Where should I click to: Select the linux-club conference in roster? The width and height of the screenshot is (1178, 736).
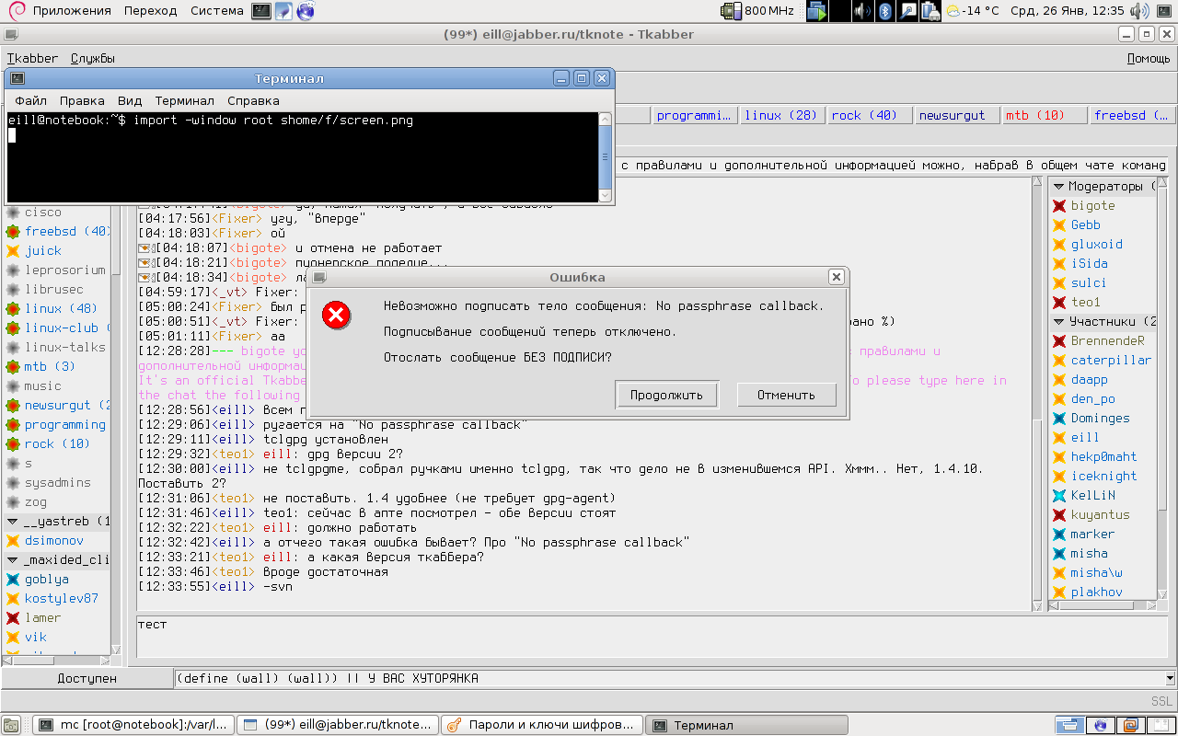click(x=61, y=328)
